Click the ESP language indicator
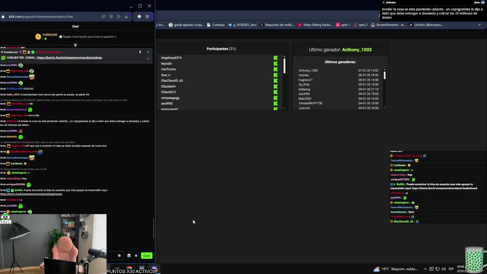Screen dimensions: 487x274 (x=451, y=269)
